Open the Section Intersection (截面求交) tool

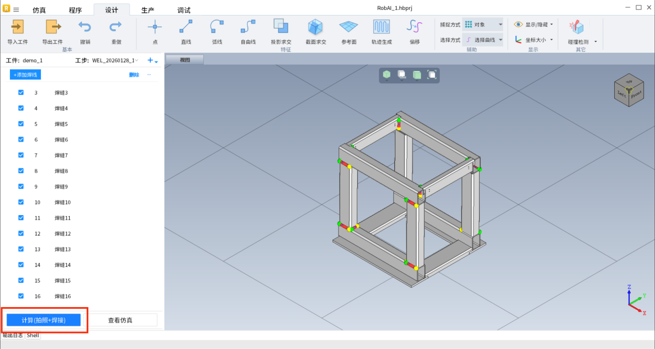[x=315, y=27]
